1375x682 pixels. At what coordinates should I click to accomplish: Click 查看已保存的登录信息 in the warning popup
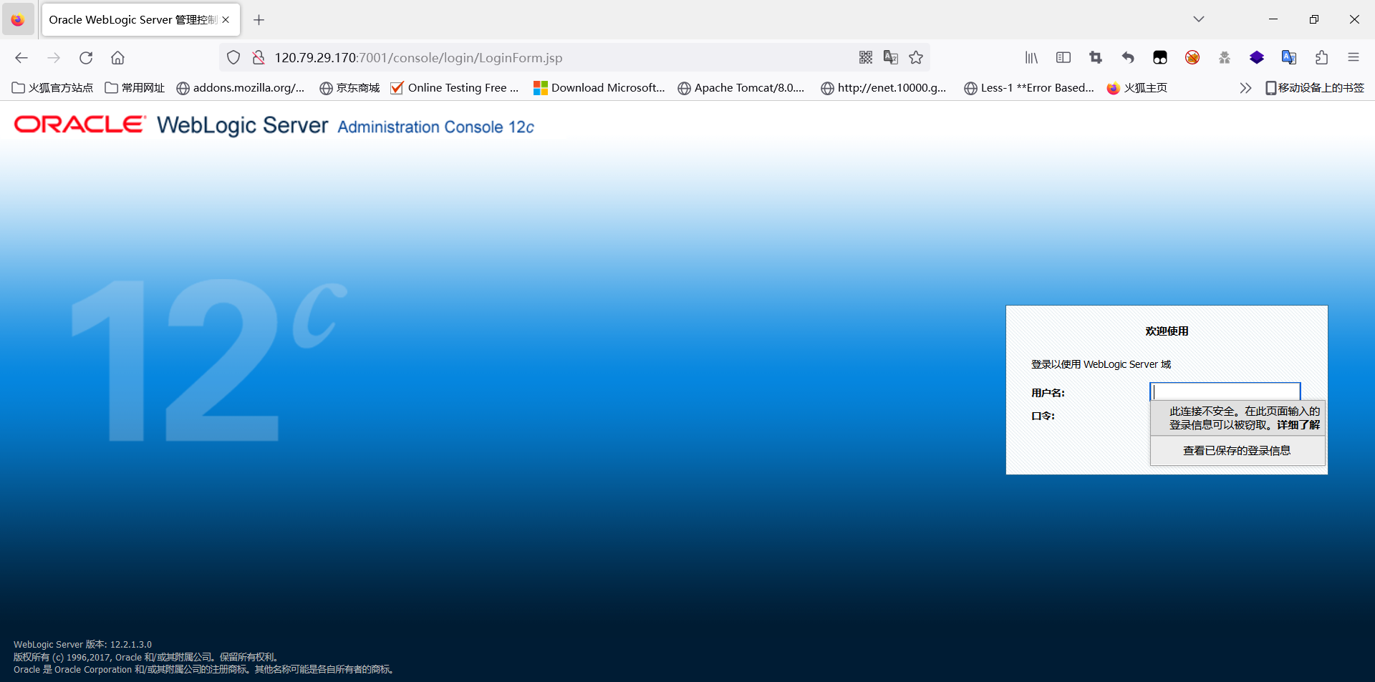click(x=1237, y=450)
